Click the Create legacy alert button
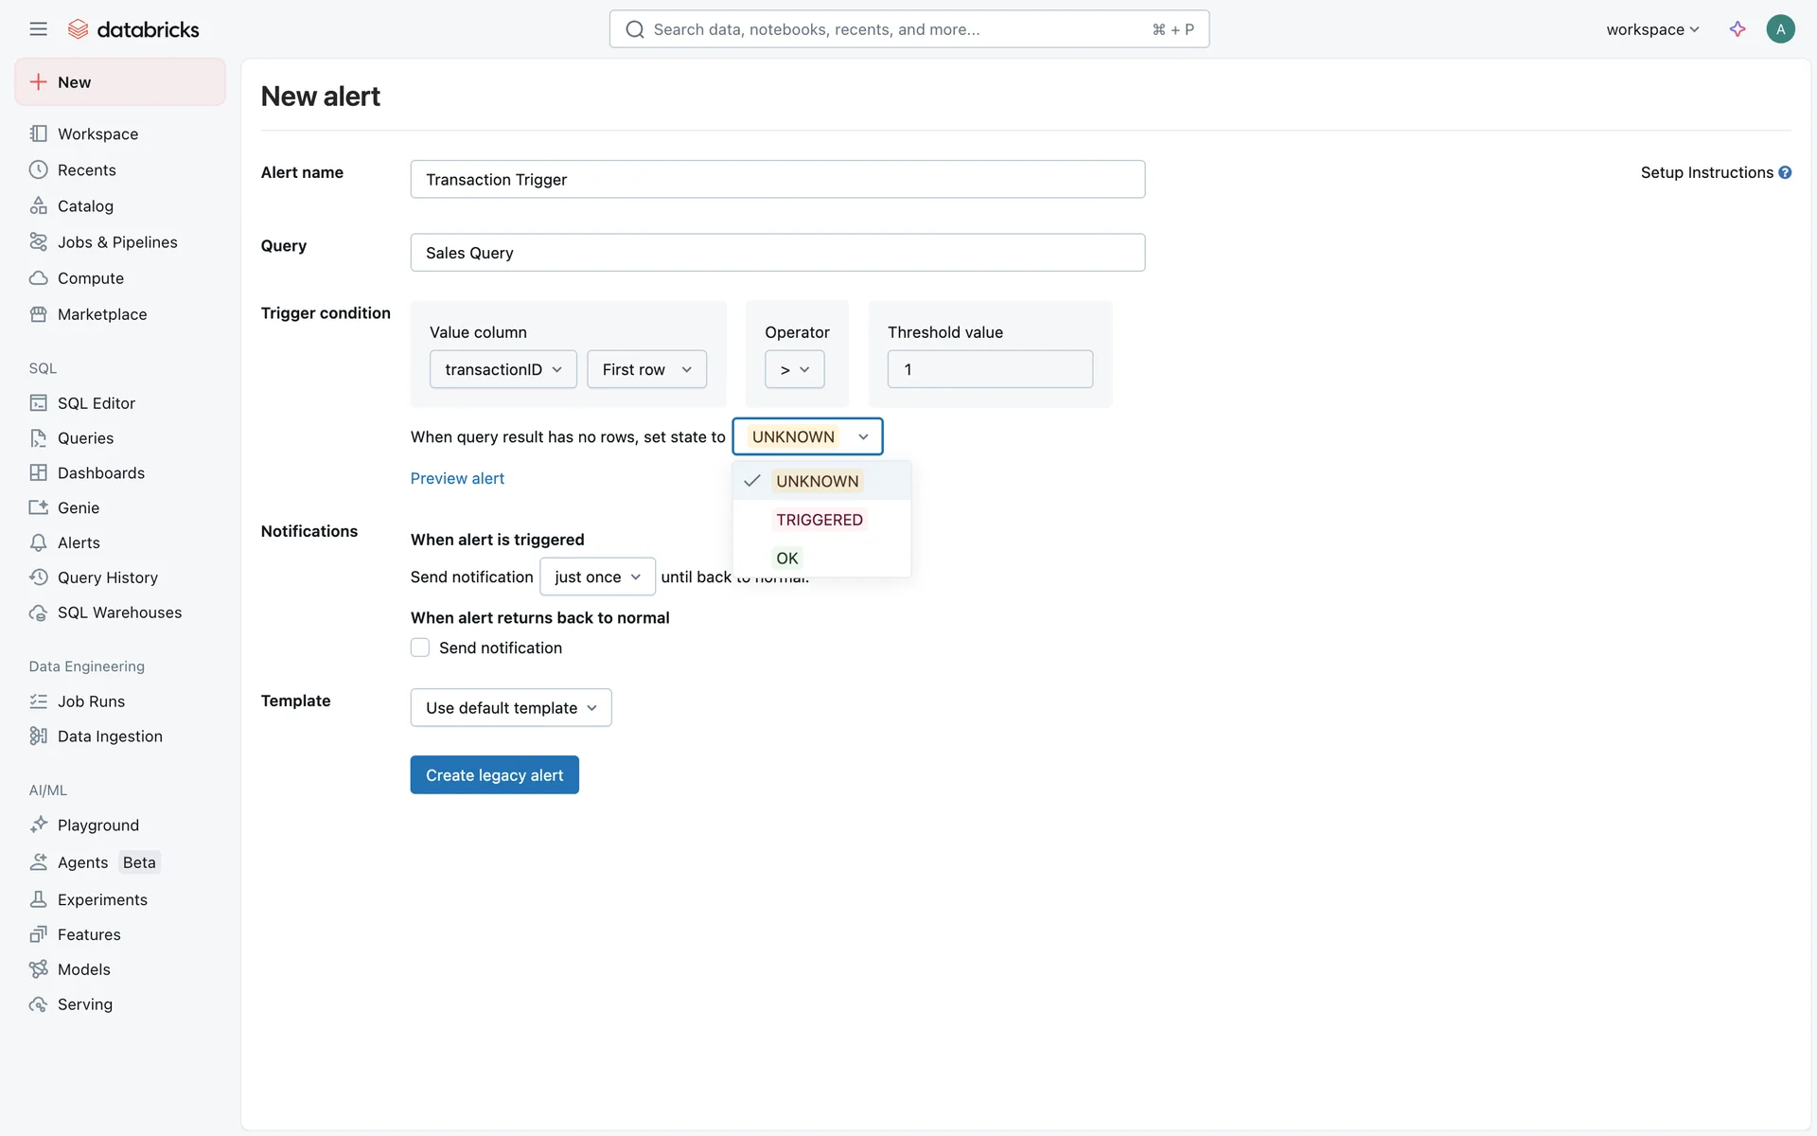Screen dimensions: 1817x1136 494,775
